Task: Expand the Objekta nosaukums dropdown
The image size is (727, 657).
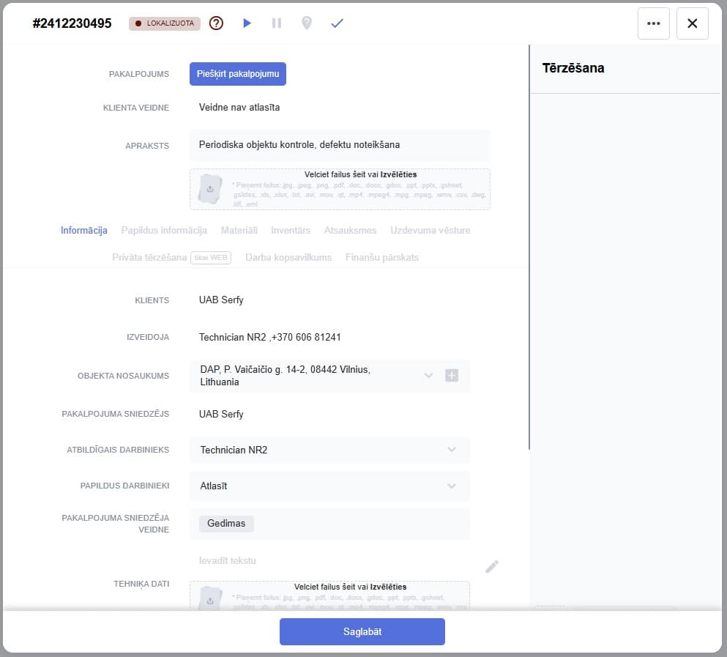Action: coord(428,376)
